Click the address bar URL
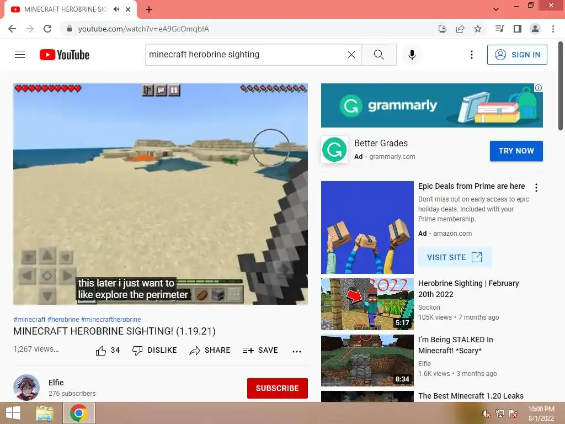 [x=143, y=29]
